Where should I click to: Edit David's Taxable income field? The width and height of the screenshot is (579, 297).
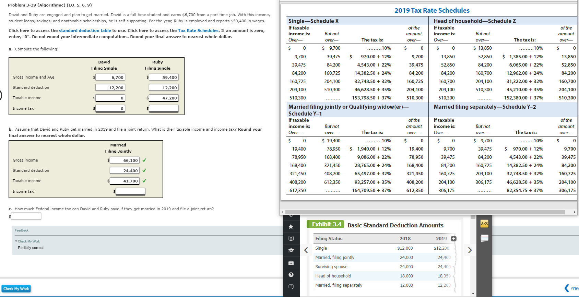(110, 98)
